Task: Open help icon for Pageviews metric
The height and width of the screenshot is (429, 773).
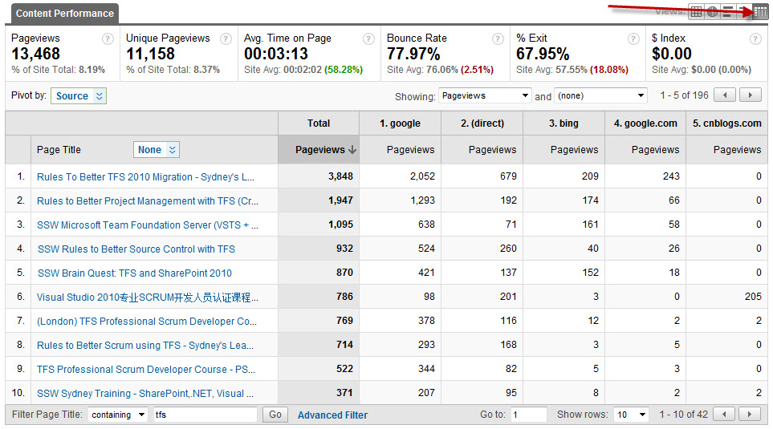Action: pyautogui.click(x=108, y=38)
